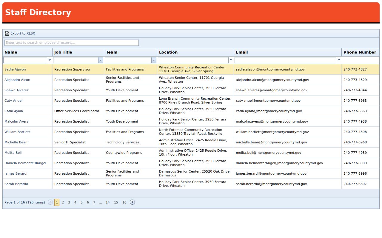Click the pager ellipsis
Screen dimensions: 382x238
(x=100, y=202)
